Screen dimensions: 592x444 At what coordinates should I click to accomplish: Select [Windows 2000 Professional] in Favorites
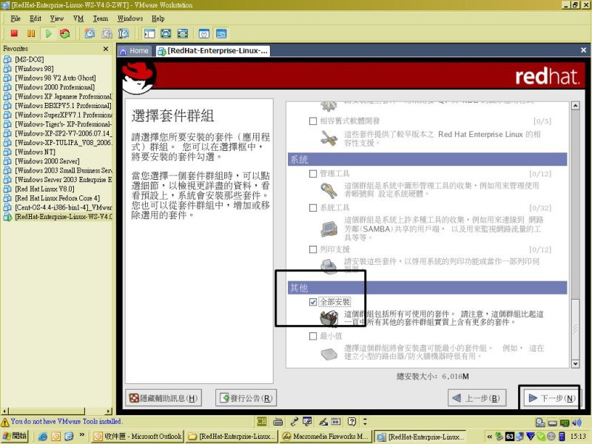[55, 87]
